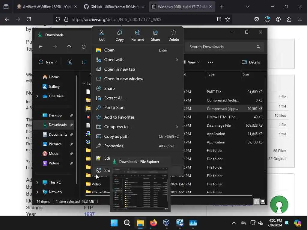Open the Firefox account icon

(278, 19)
